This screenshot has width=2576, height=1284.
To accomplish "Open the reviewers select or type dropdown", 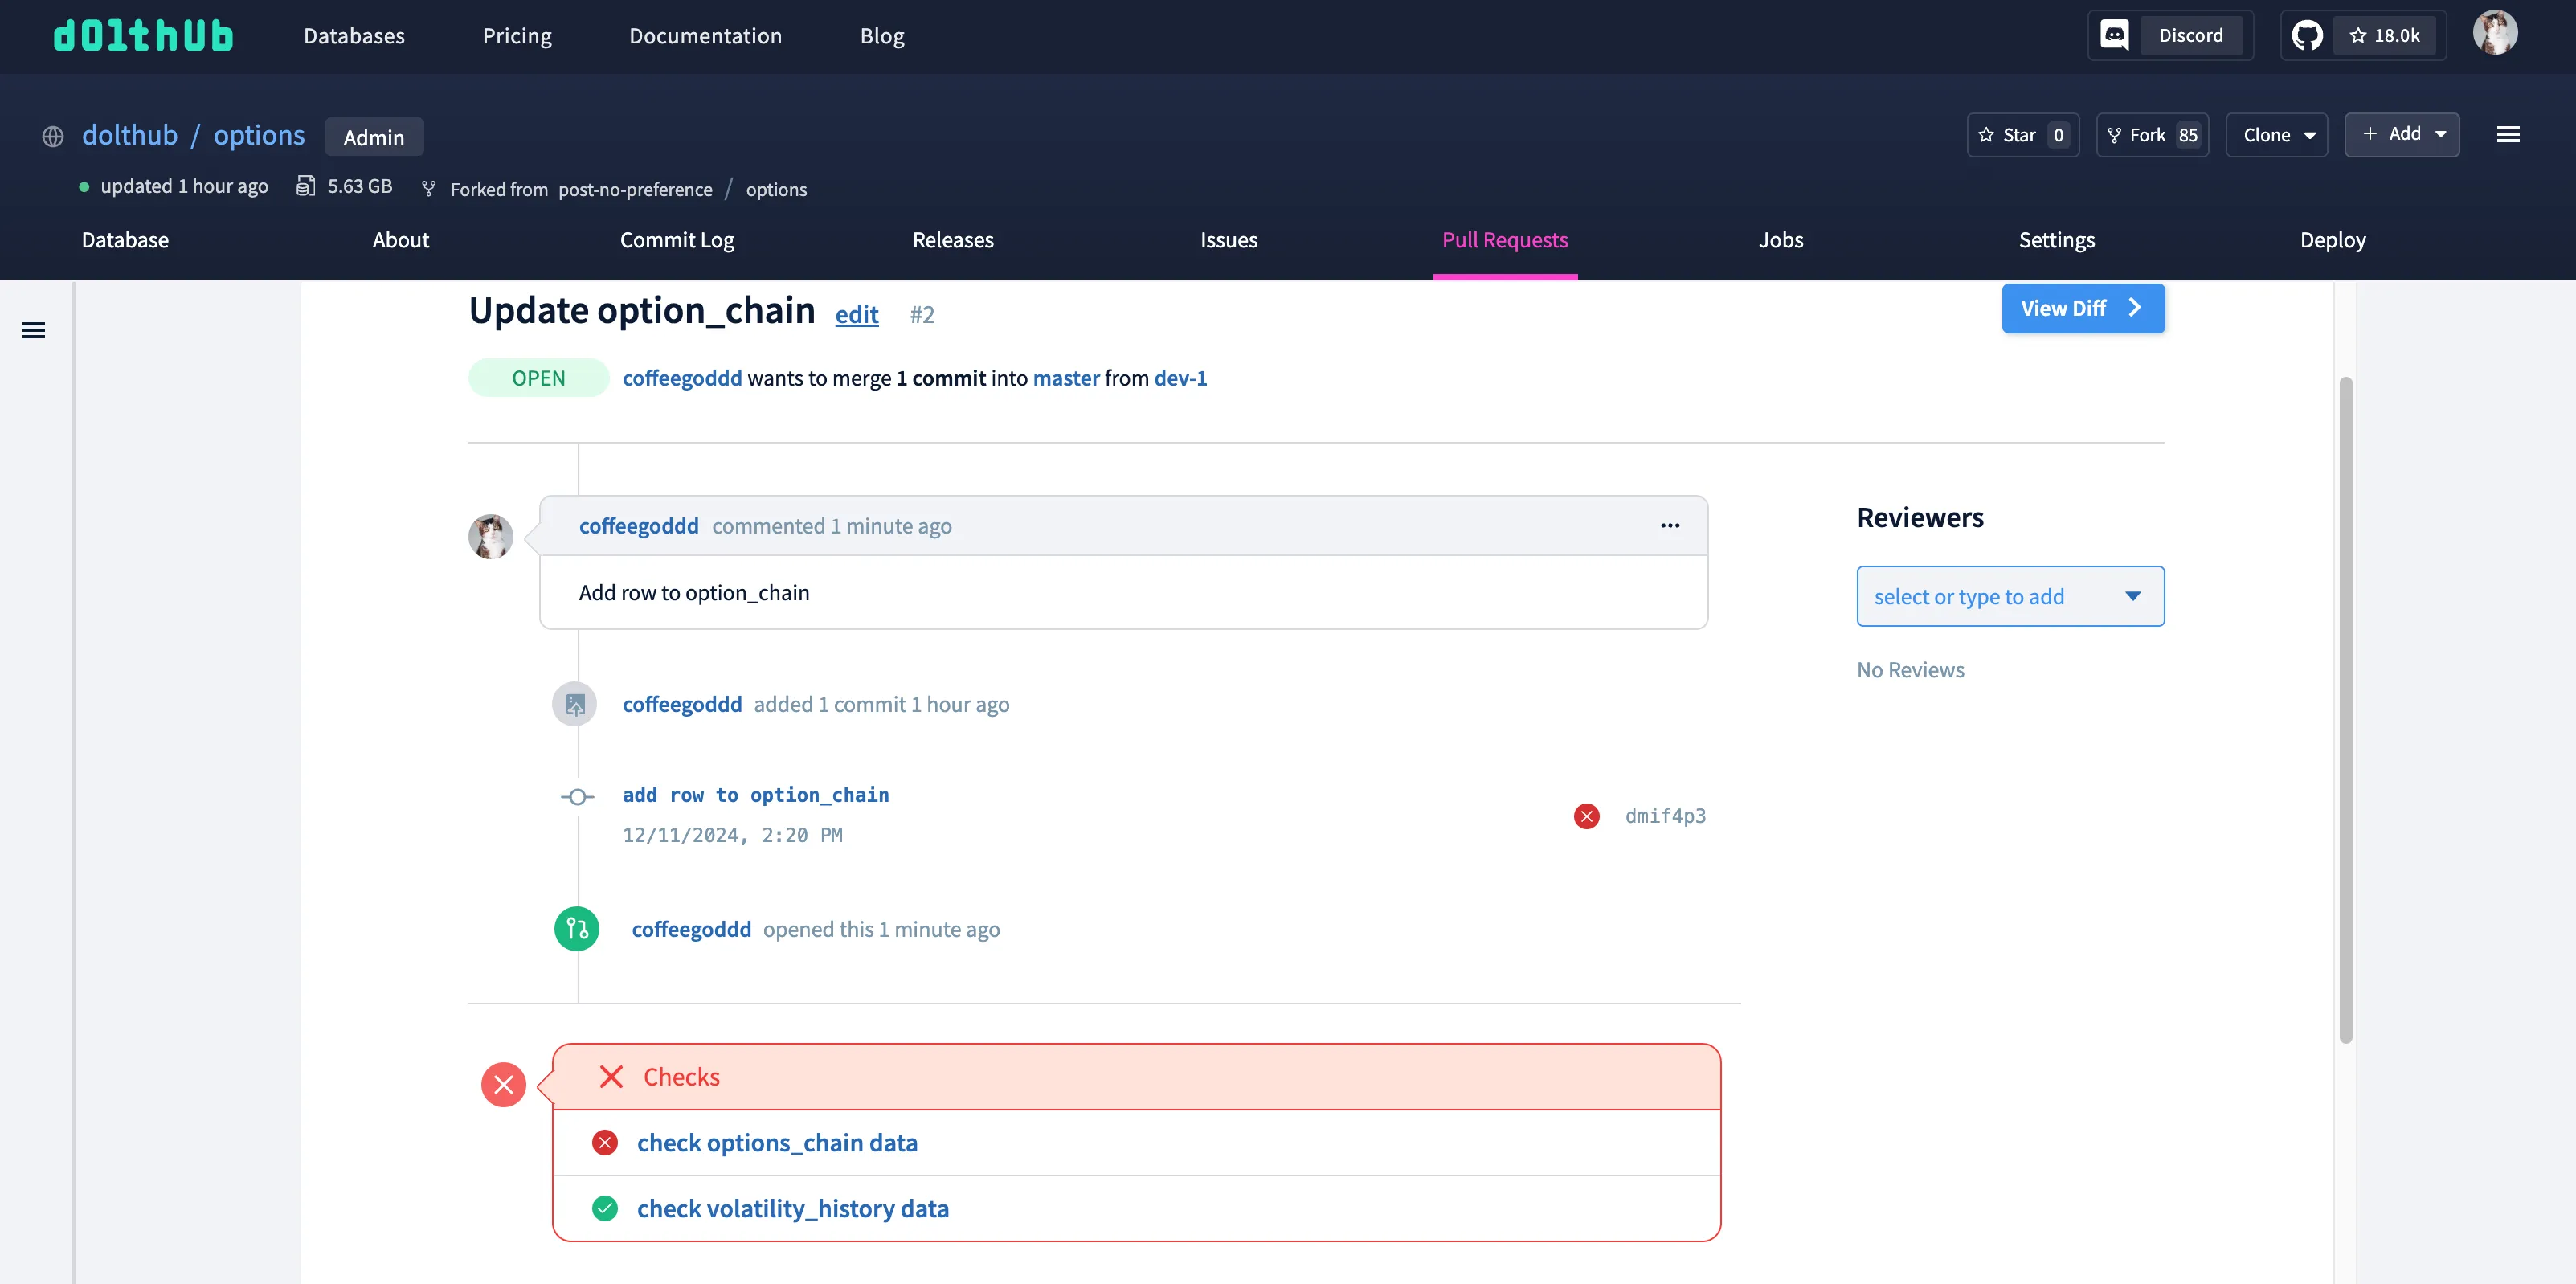I will tap(2010, 596).
